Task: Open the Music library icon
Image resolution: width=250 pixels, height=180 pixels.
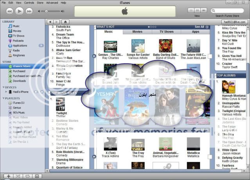Action: (10, 26)
